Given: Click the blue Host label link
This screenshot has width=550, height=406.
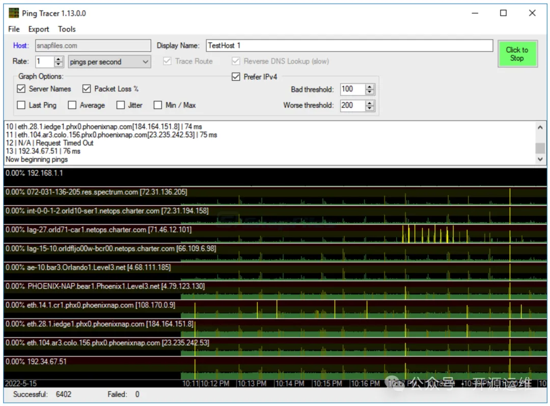Looking at the screenshot, I should coord(21,46).
